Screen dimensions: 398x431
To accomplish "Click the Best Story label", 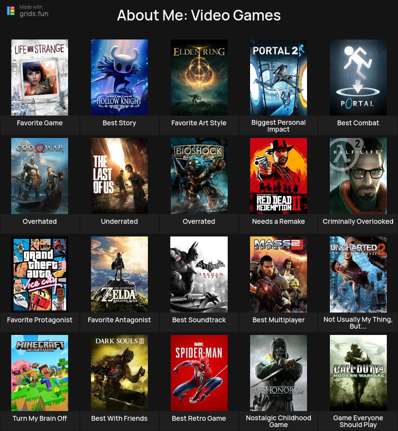I will click(x=119, y=123).
